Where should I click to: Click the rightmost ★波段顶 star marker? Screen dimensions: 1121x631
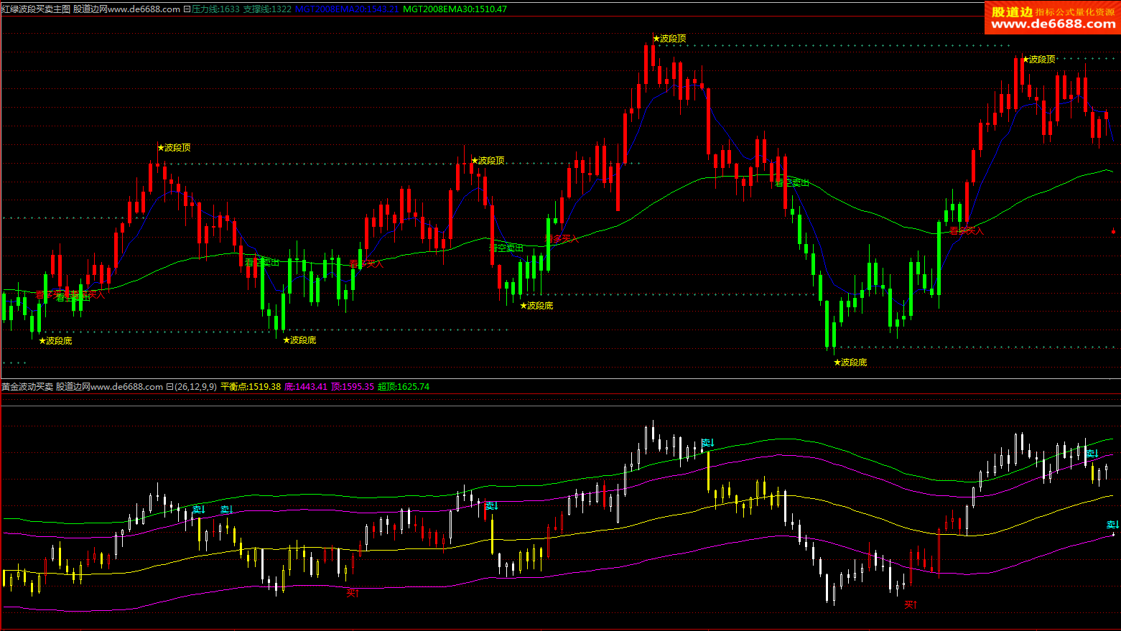(1038, 60)
